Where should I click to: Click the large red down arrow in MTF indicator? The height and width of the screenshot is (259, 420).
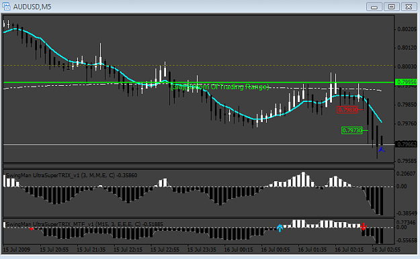tap(363, 227)
